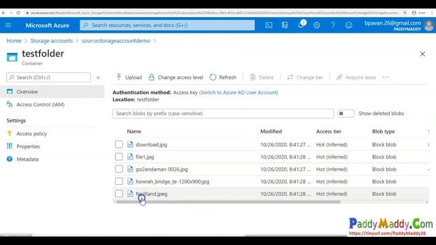Select checkbox for file1.jpg
This screenshot has height=245, width=436.
tap(119, 157)
